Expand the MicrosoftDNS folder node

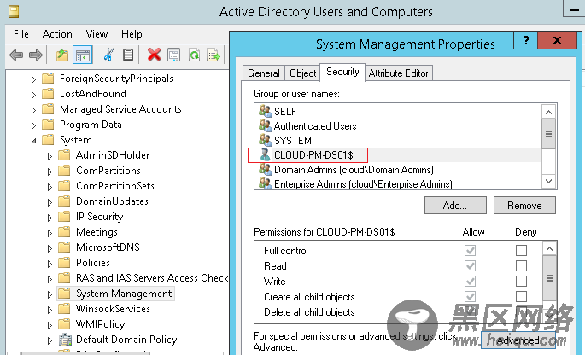coord(50,247)
